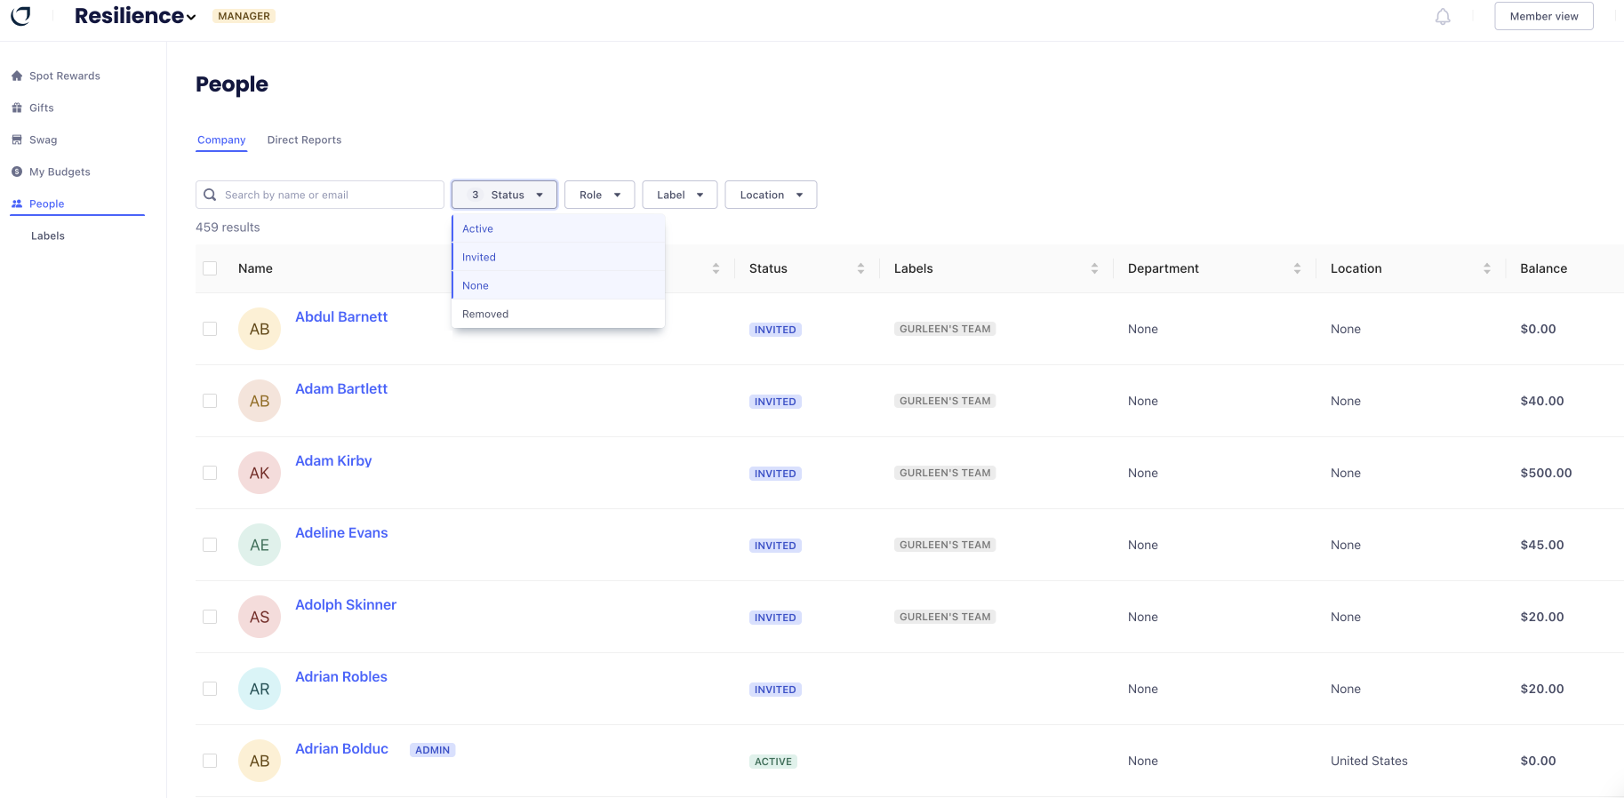
Task: Open Adeline Evans' profile link
Action: point(341,532)
